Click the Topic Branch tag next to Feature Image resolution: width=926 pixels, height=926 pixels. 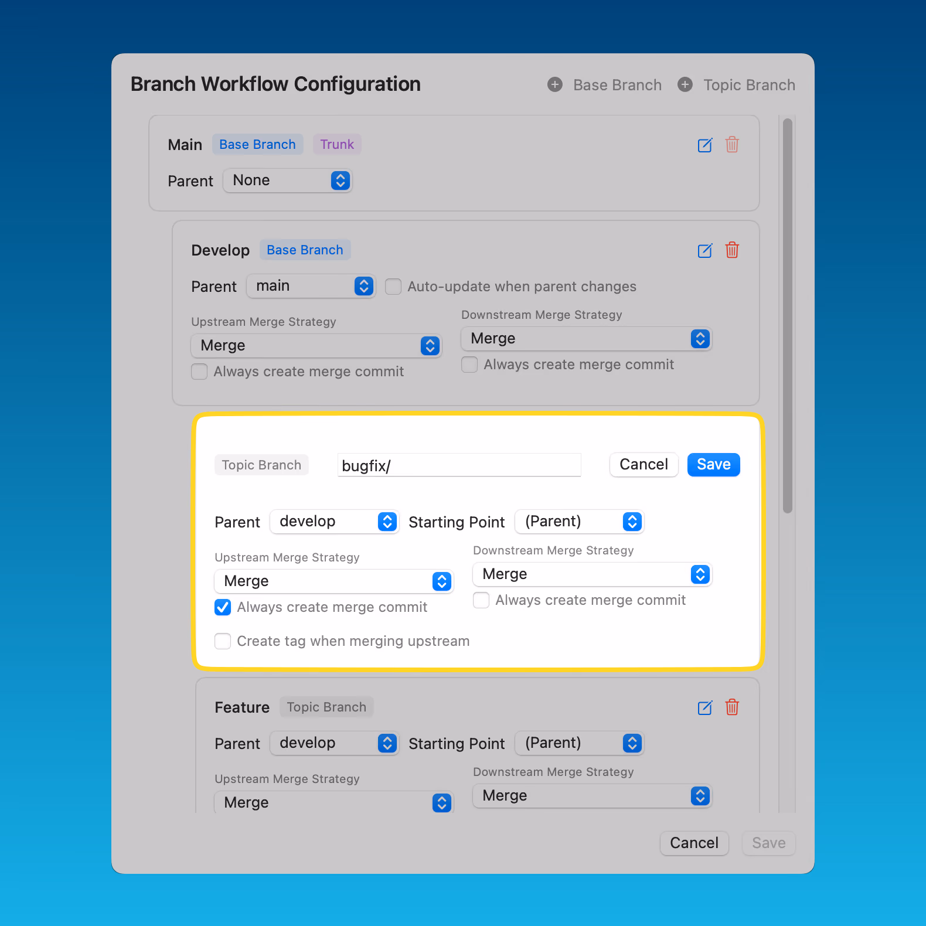326,707
